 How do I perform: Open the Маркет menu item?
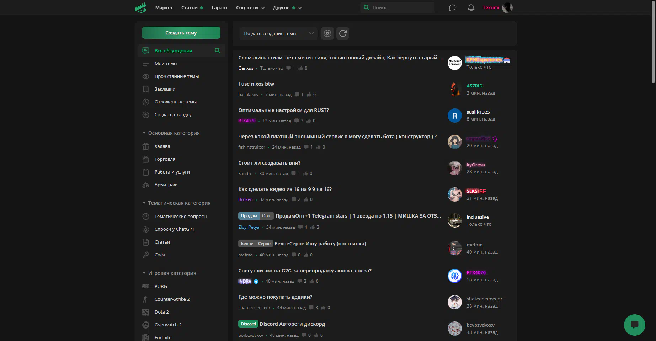click(x=164, y=8)
